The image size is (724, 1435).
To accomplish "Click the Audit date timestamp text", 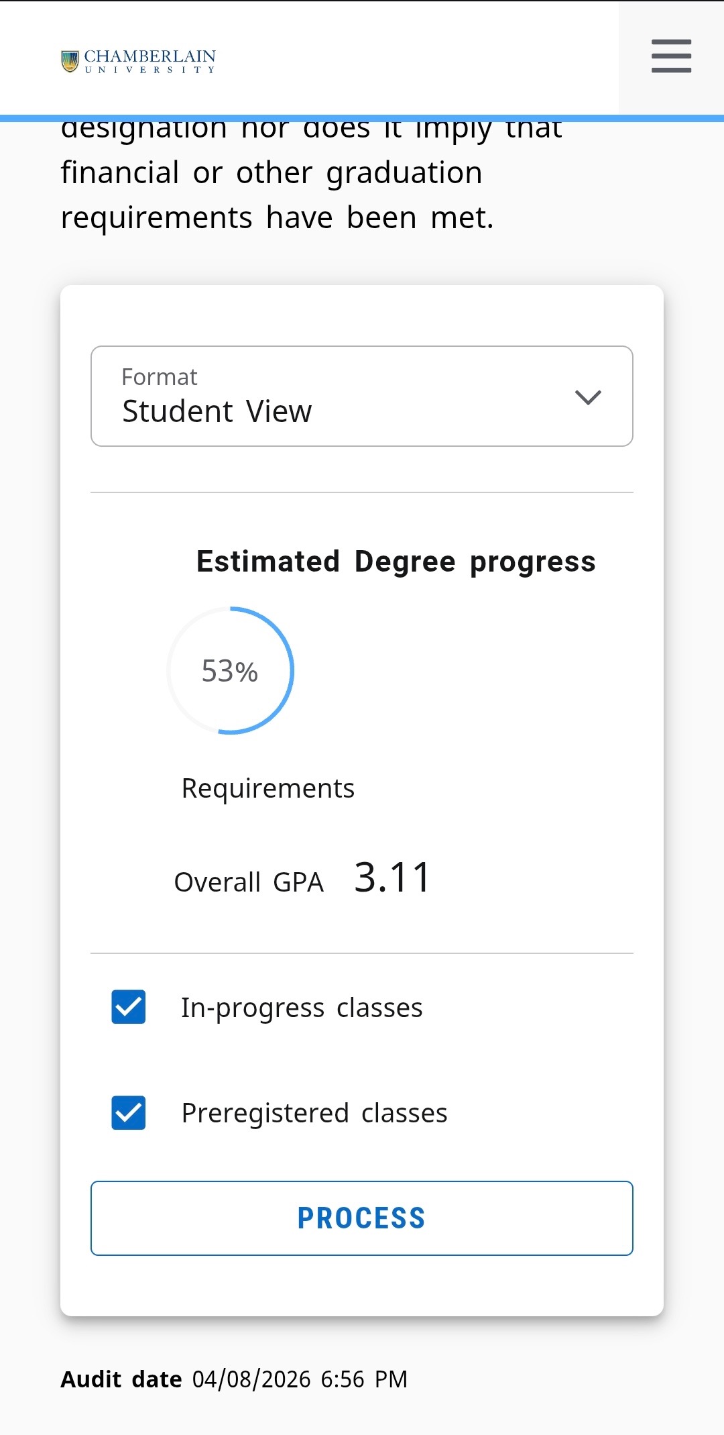I will (x=300, y=1379).
